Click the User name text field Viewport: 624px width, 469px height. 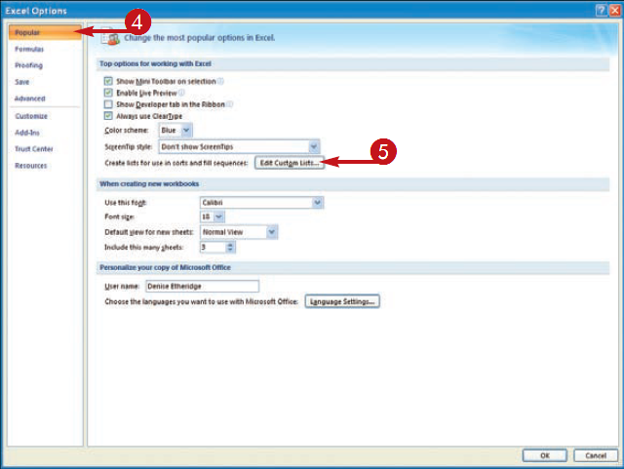[202, 287]
